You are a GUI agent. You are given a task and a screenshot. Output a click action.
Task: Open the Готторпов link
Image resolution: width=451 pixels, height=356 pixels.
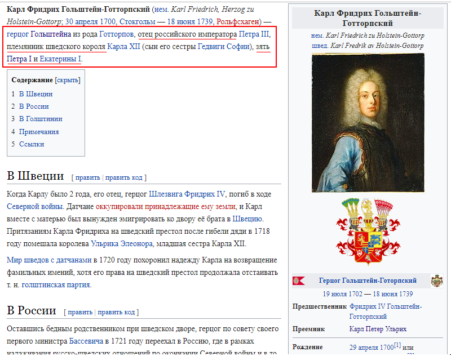click(x=117, y=34)
